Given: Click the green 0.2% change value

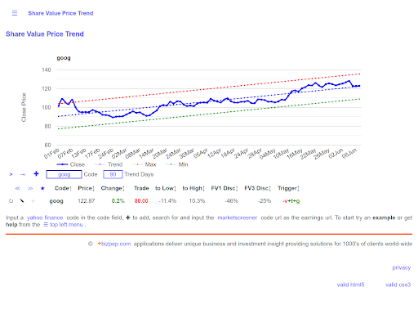Looking at the screenshot, I should 118,201.
